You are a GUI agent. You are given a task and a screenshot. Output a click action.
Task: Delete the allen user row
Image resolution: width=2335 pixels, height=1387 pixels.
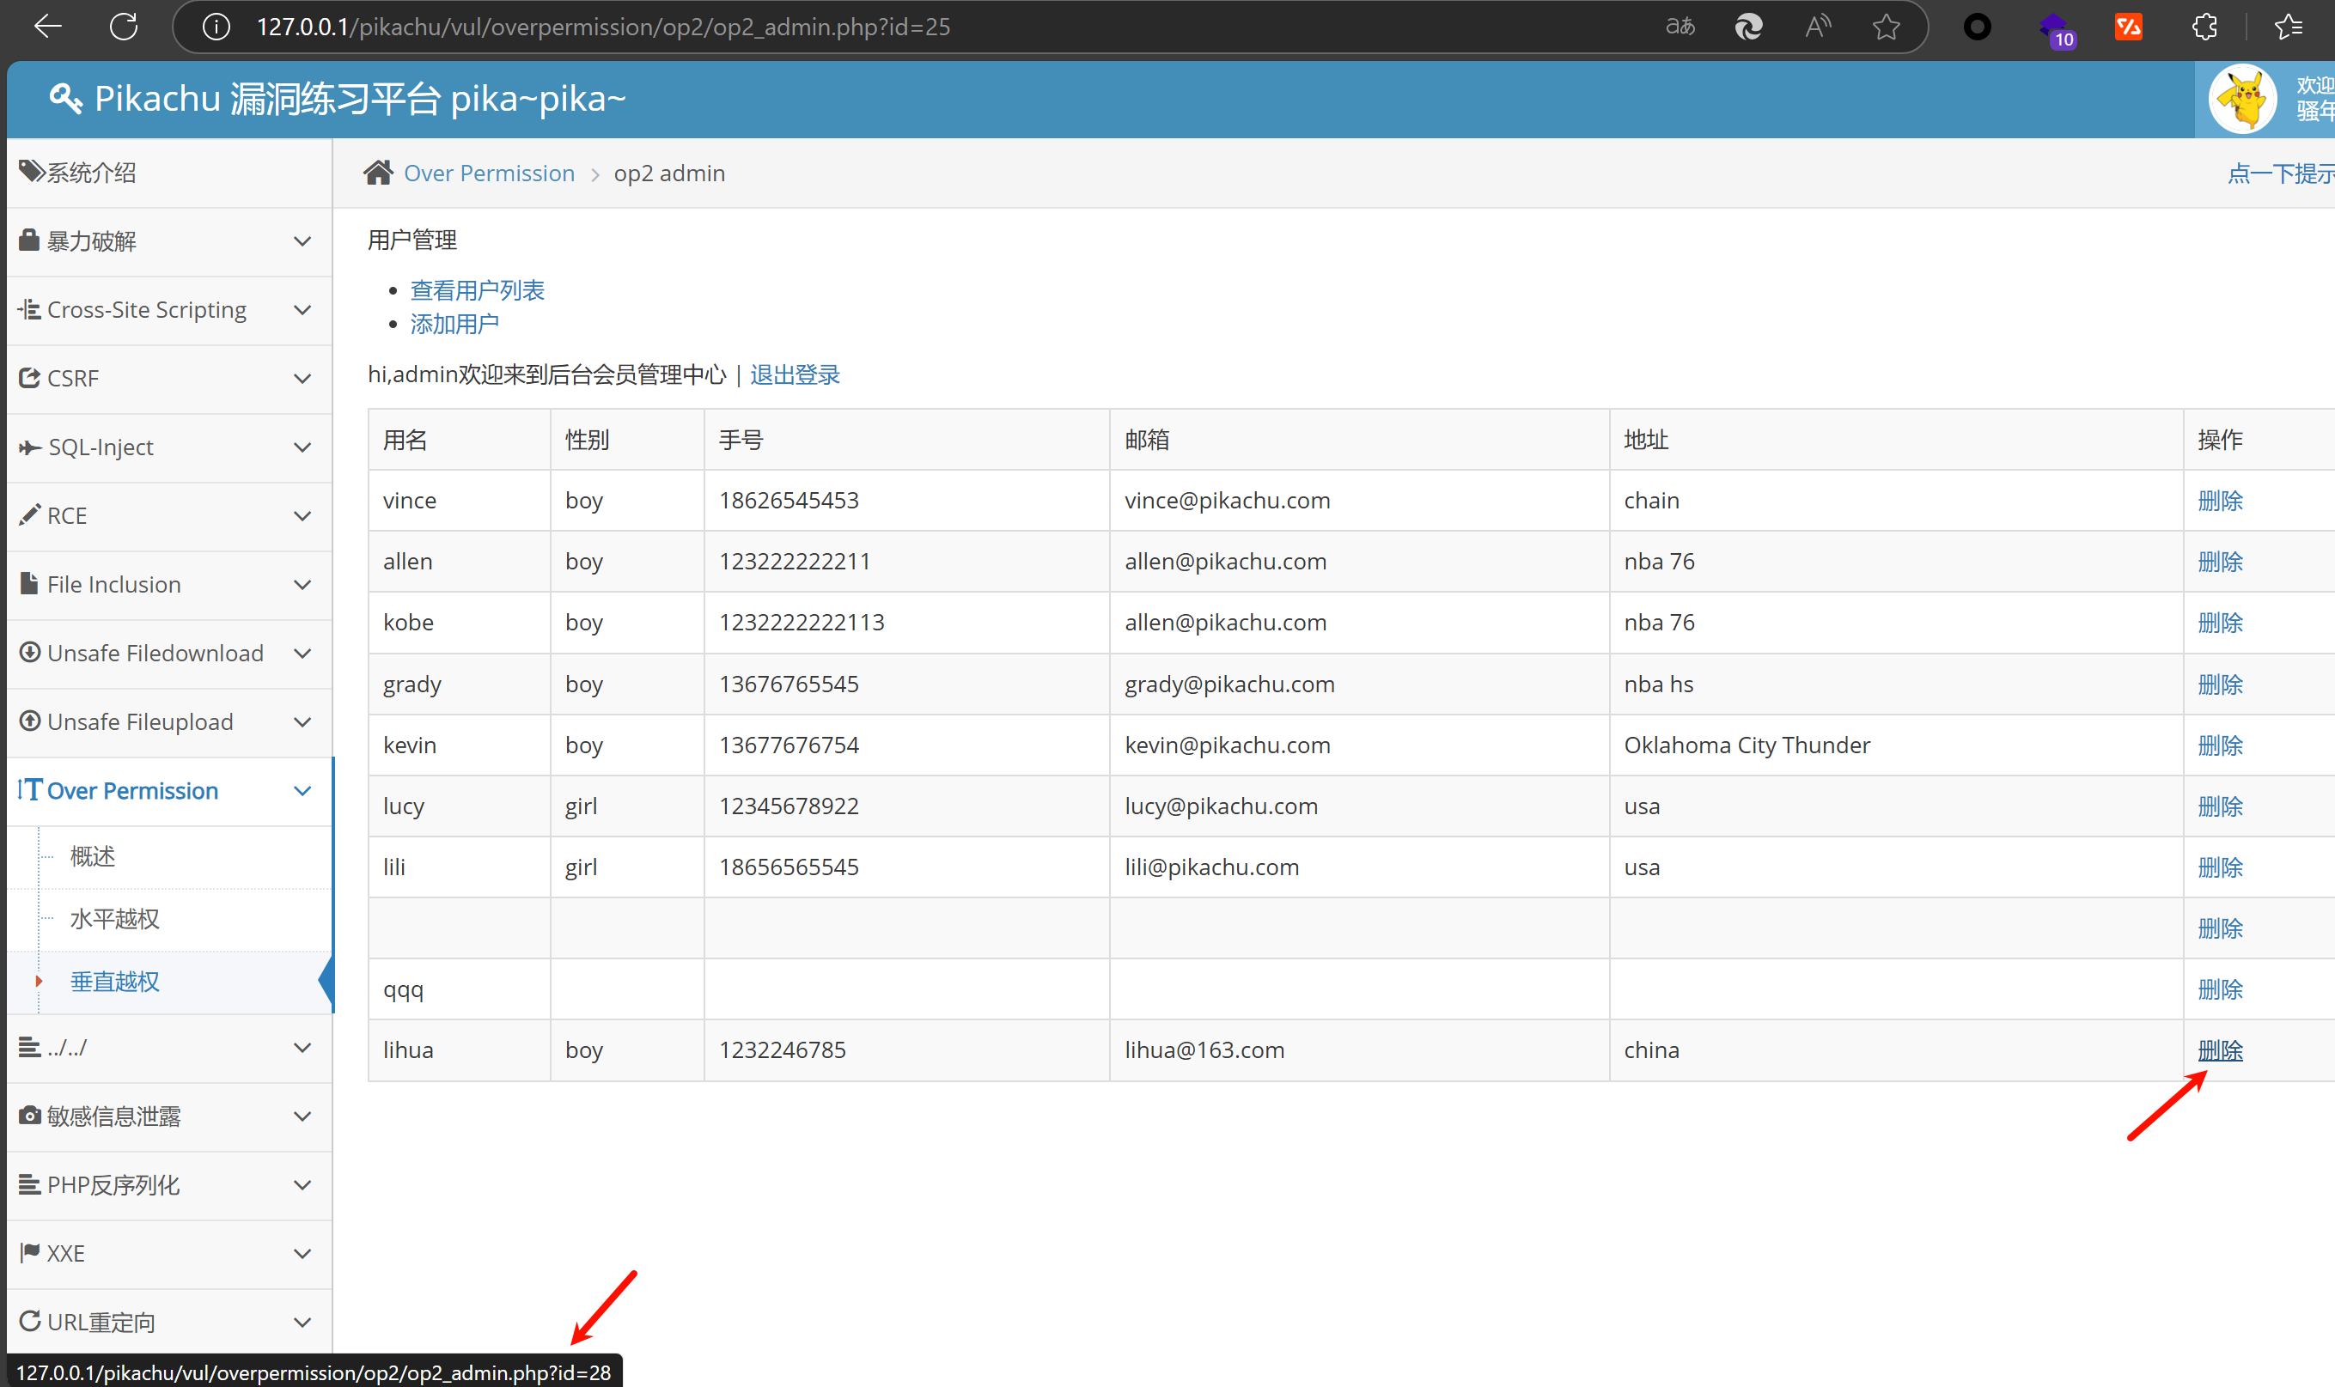[2220, 561]
